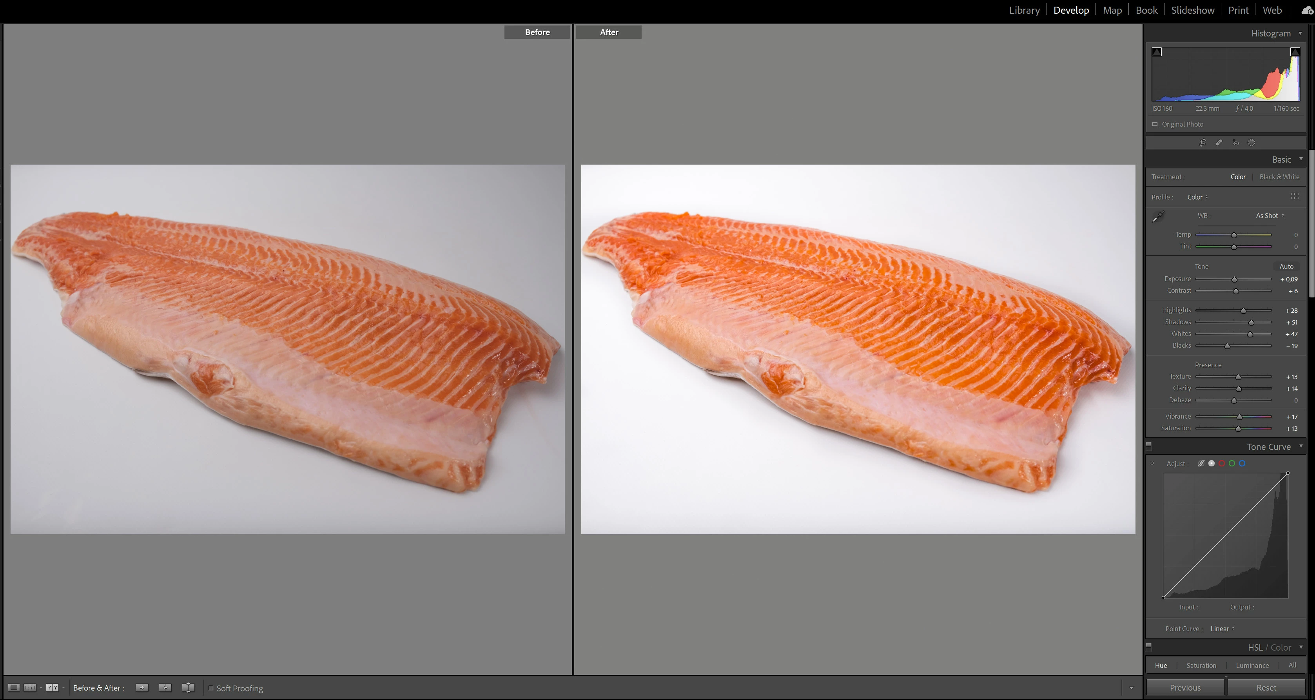Open the Point Curve Linear dropdown

1222,629
